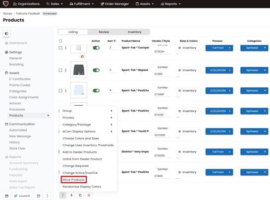Viewport: 270px width, 200px height.
Task: Click the gray shorts product thumbnail
Action: click(x=79, y=70)
